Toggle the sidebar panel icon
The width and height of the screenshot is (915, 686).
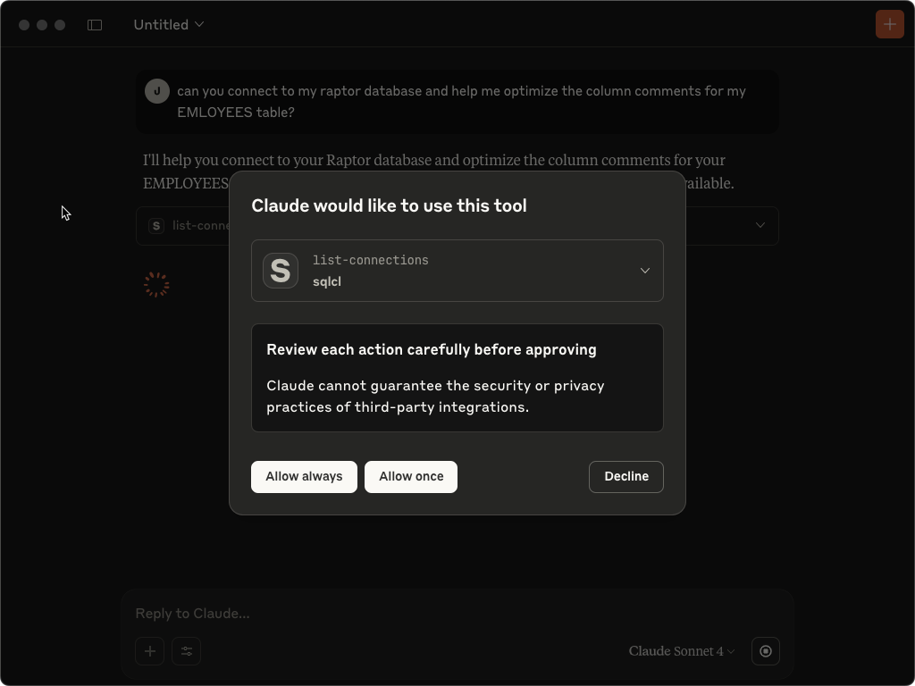coord(95,24)
